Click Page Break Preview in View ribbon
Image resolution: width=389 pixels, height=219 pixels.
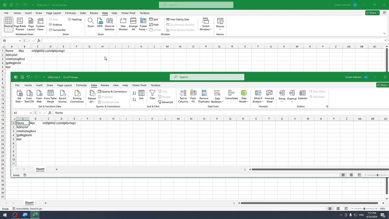pos(20,24)
